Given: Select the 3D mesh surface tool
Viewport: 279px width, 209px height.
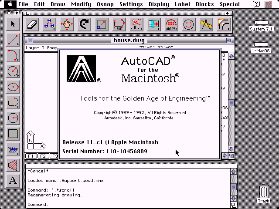Looking at the screenshot, I should coord(13,149).
